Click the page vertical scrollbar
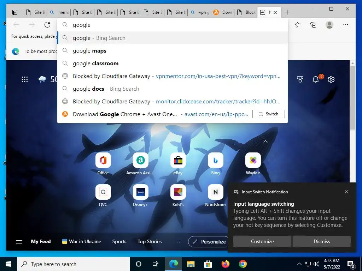 [x=352, y=98]
